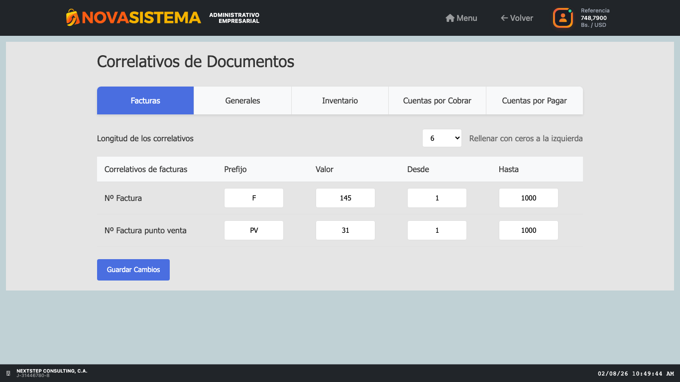Click the Hasta field for Nº Factura
The image size is (680, 382).
[x=529, y=198]
